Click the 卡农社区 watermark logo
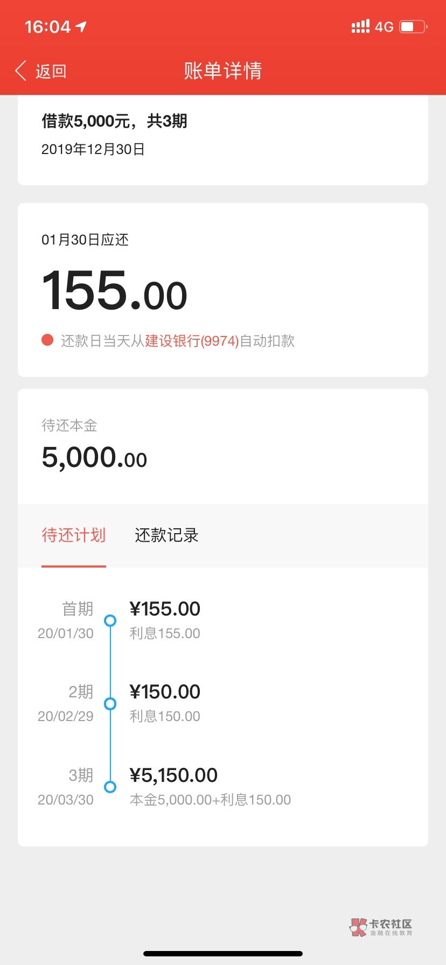Screen dimensions: 446x965 tap(381, 927)
